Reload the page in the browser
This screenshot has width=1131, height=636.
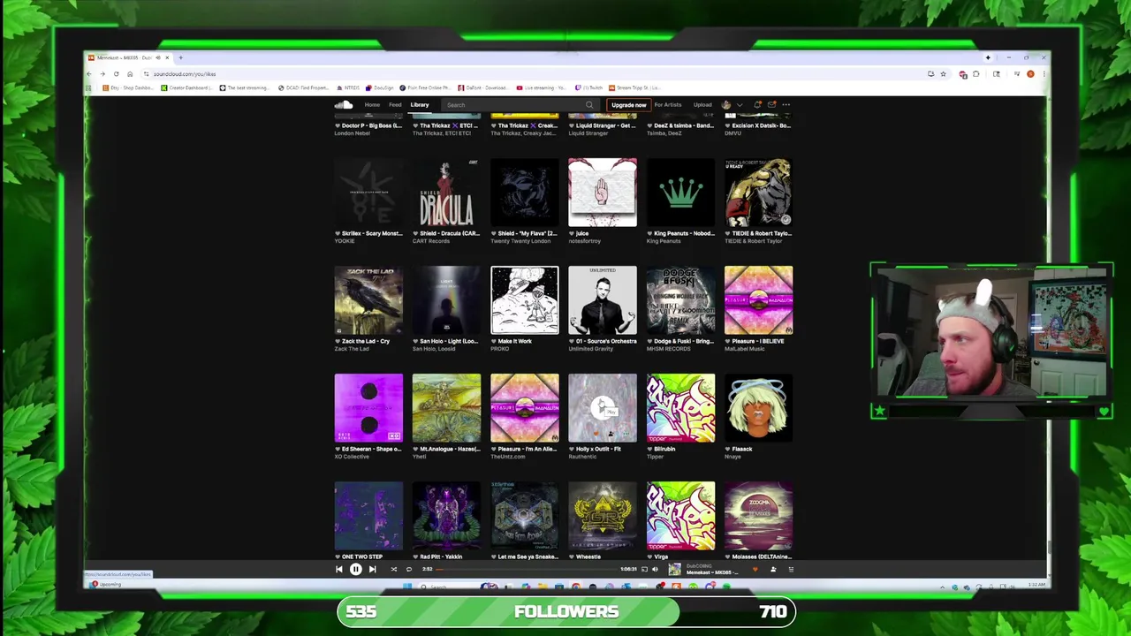[116, 74]
